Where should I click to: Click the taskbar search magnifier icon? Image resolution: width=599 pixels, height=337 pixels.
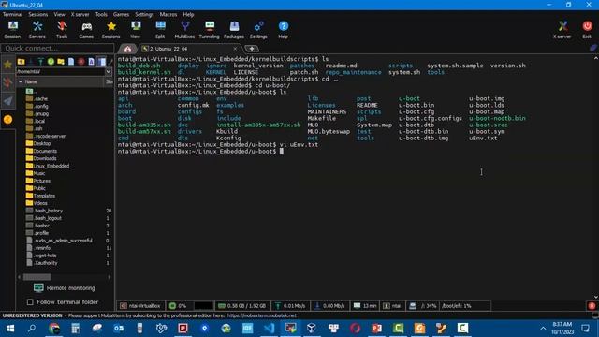click(x=32, y=329)
